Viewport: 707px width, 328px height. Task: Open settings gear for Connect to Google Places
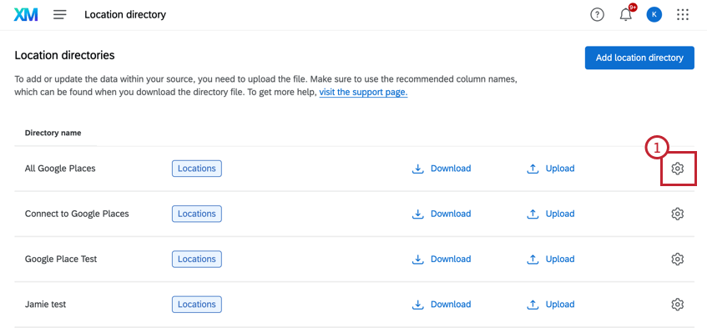tap(677, 214)
